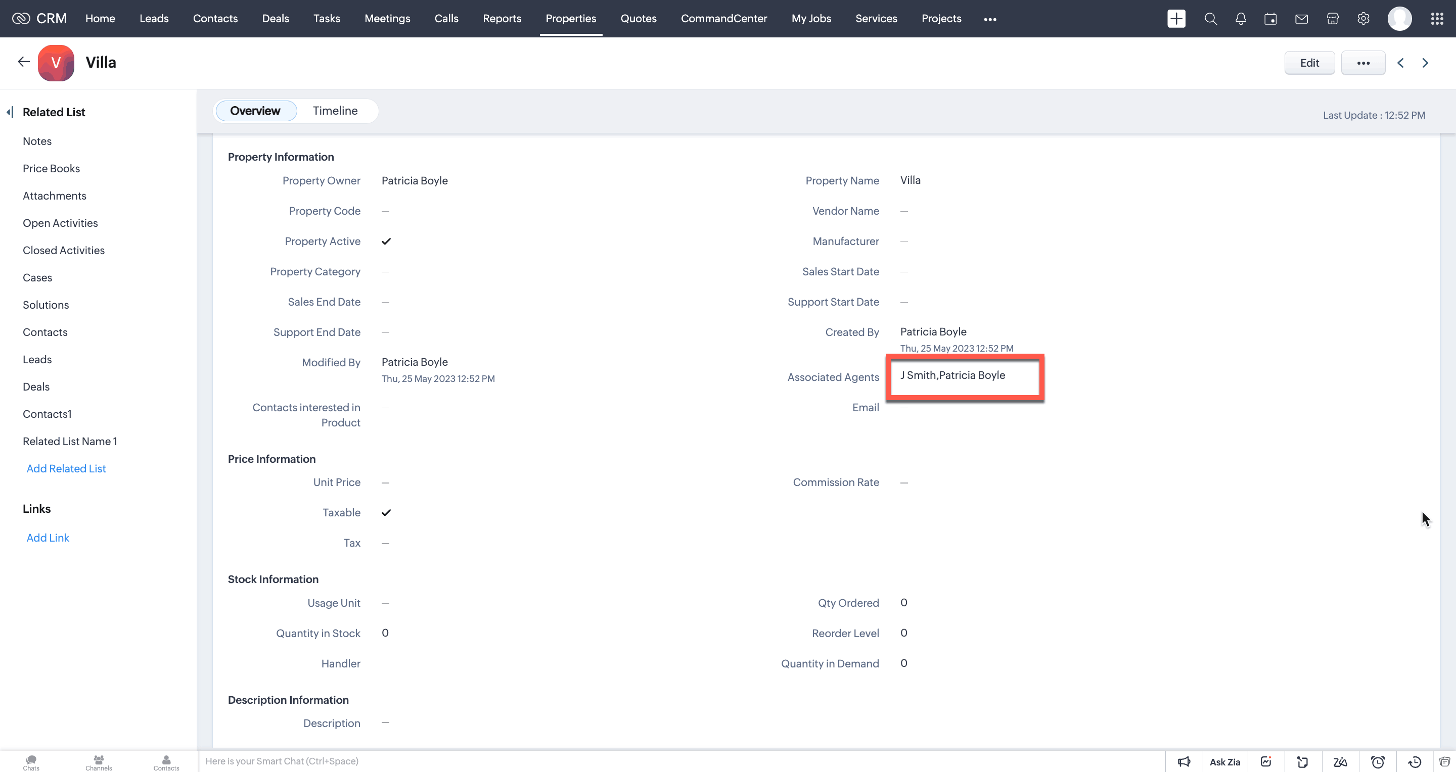This screenshot has width=1456, height=772.
Task: Go to next record arrow
Action: tap(1425, 63)
